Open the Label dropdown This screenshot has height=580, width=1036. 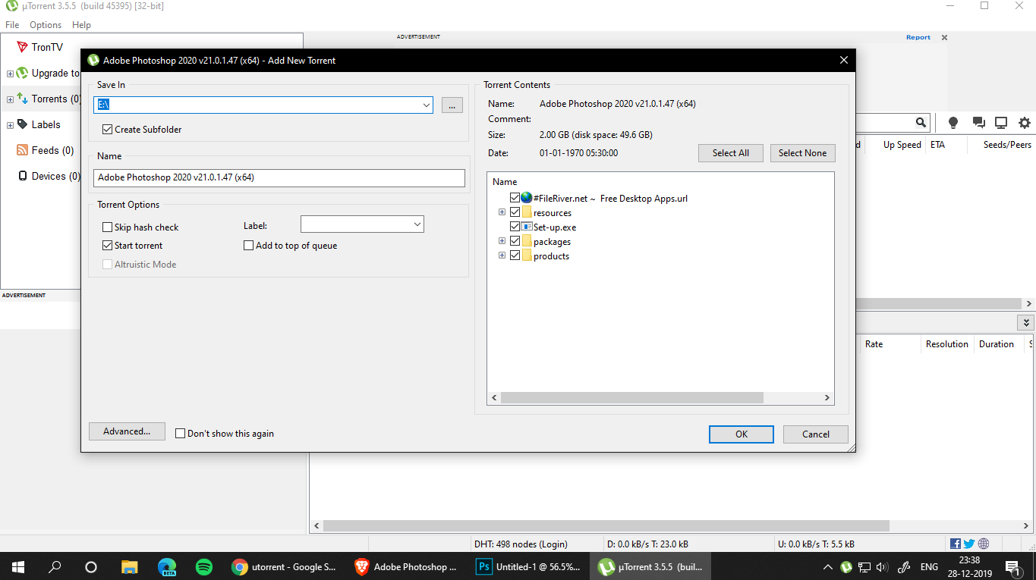click(417, 224)
